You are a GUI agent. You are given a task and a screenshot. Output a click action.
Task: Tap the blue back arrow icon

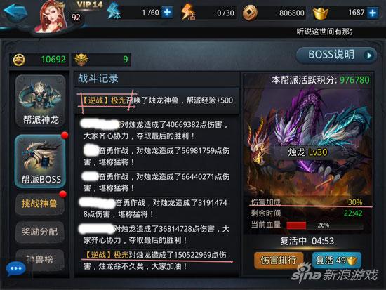click(15, 11)
